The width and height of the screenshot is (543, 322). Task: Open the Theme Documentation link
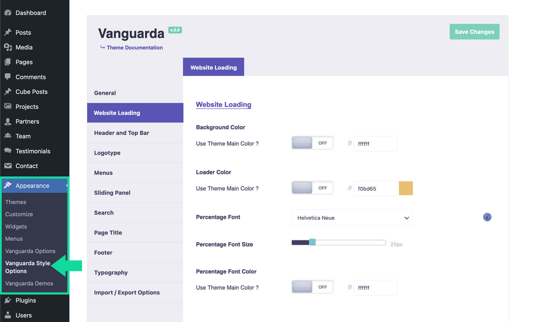(134, 48)
